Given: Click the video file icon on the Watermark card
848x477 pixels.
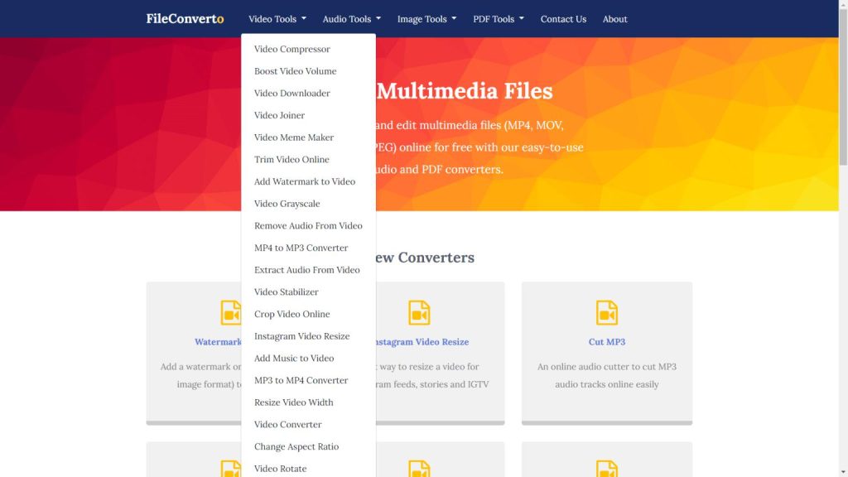Looking at the screenshot, I should [x=231, y=312].
